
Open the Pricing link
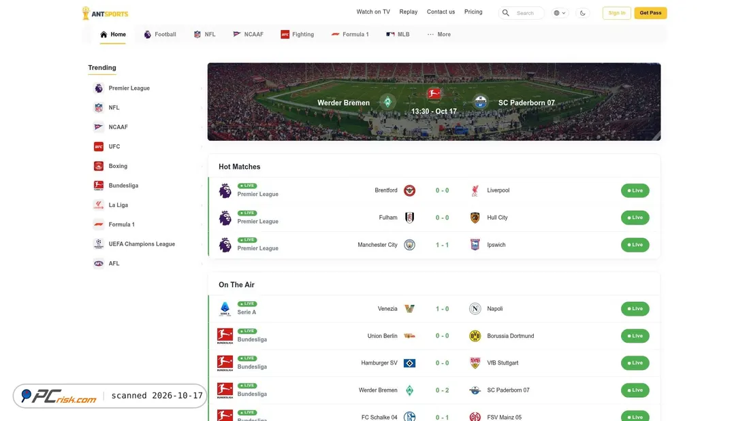pos(473,12)
